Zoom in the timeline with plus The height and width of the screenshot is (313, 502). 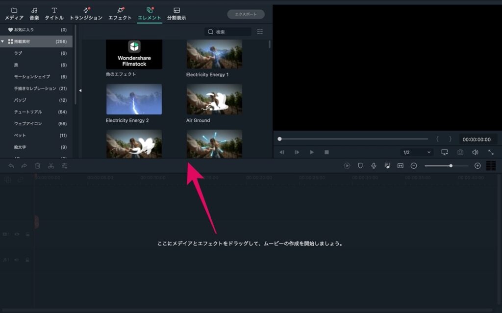coord(477,166)
